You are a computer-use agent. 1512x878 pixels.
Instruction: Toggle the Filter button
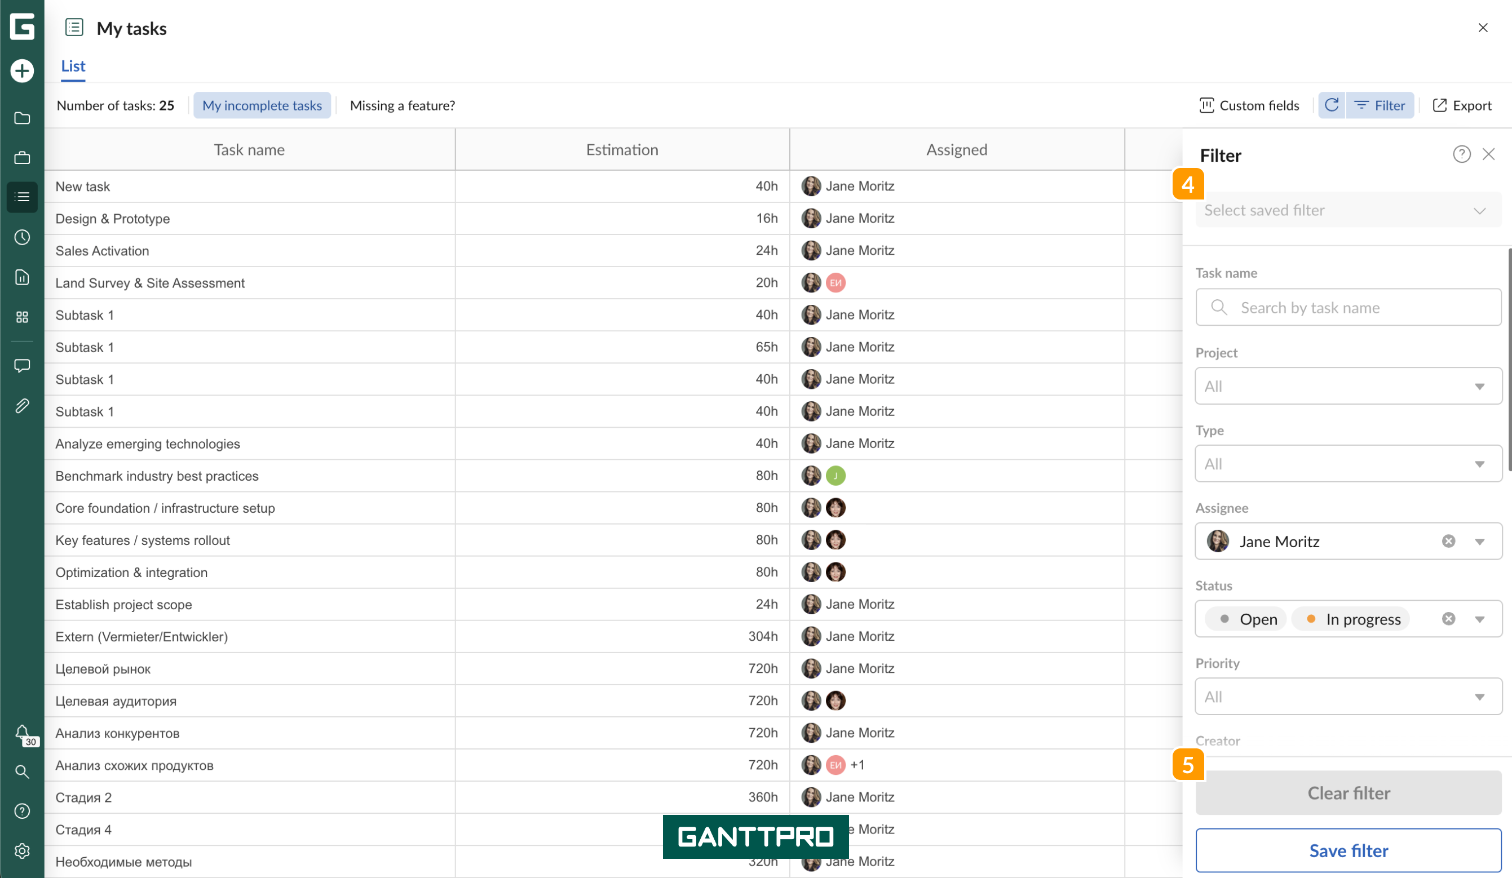1380,105
